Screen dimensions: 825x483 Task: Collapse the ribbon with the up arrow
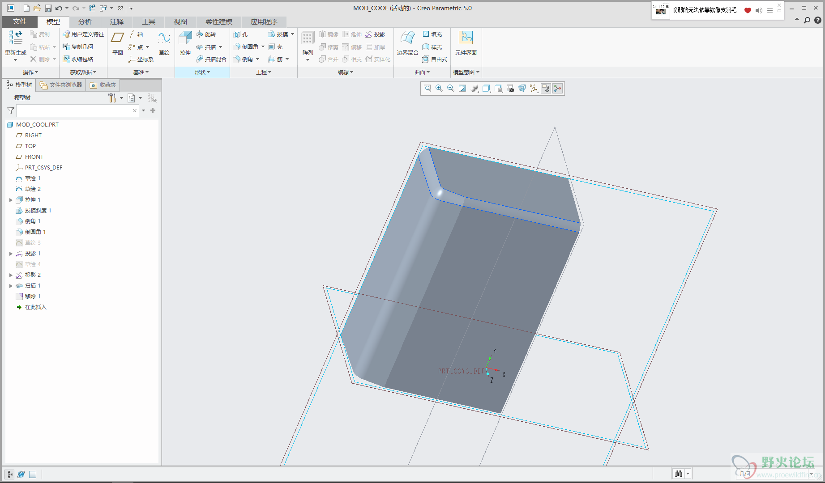tap(797, 20)
